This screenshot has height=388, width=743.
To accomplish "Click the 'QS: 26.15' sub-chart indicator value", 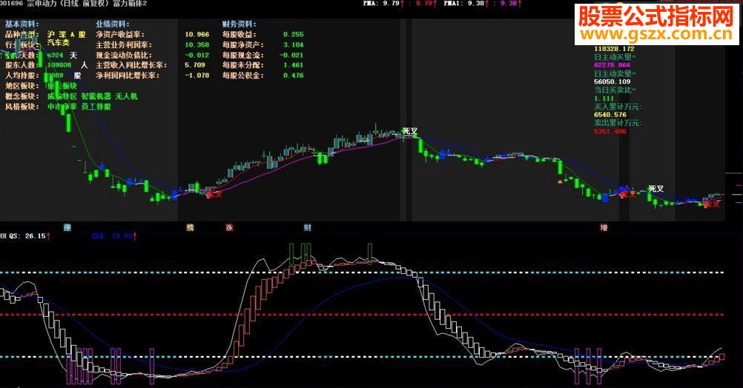I will click(29, 235).
